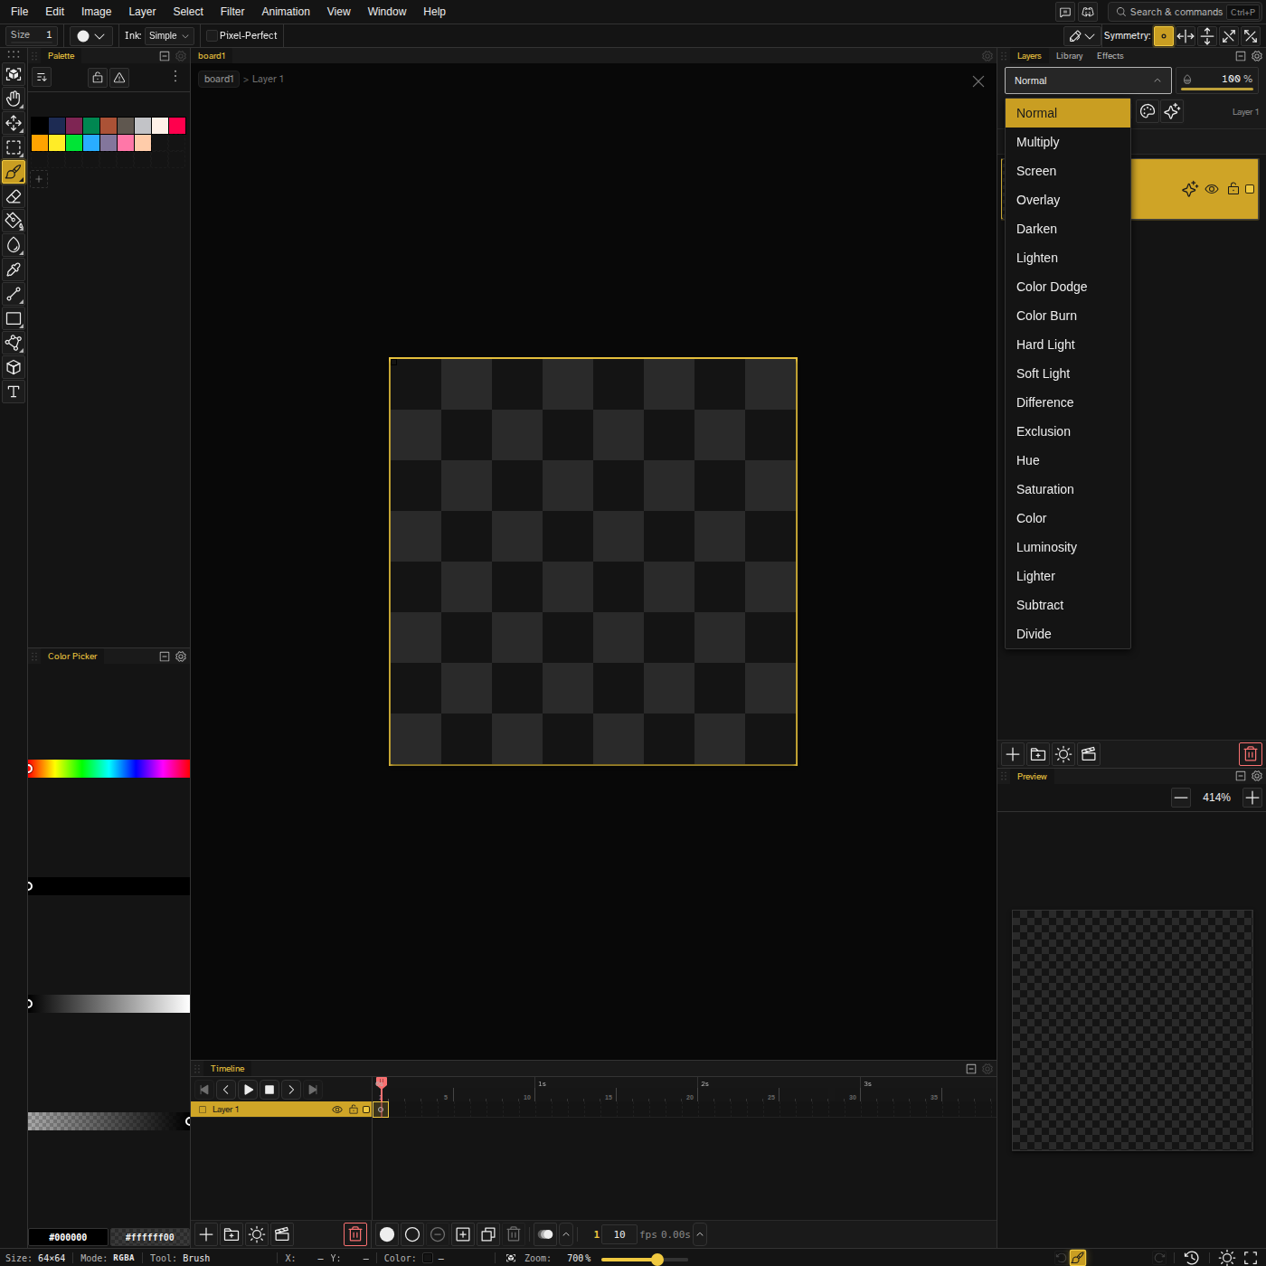Choose the Multiply blend mode

click(1068, 142)
